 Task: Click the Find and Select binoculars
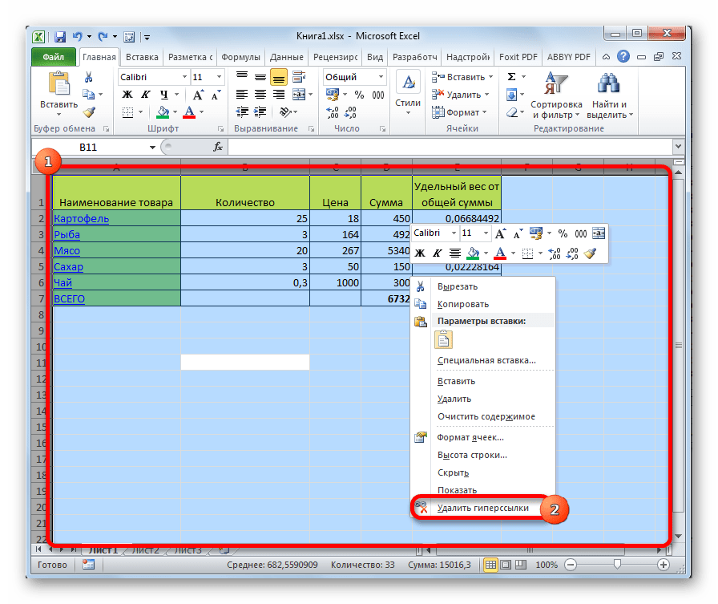(x=610, y=96)
